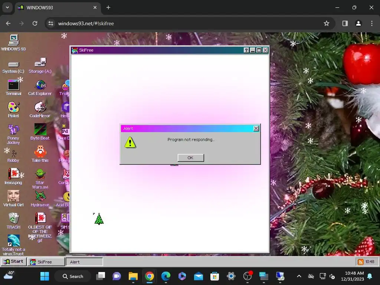Open the System (C:) drive icon

[13, 67]
